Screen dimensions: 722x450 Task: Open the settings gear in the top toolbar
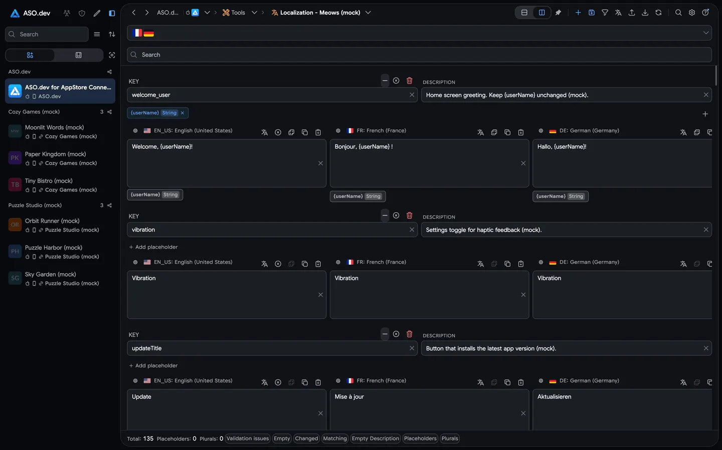pos(692,13)
